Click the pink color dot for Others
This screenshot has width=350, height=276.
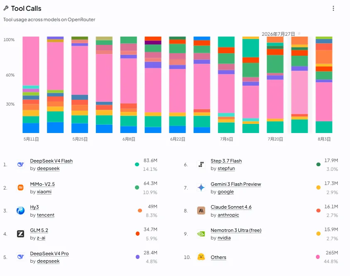point(318,257)
